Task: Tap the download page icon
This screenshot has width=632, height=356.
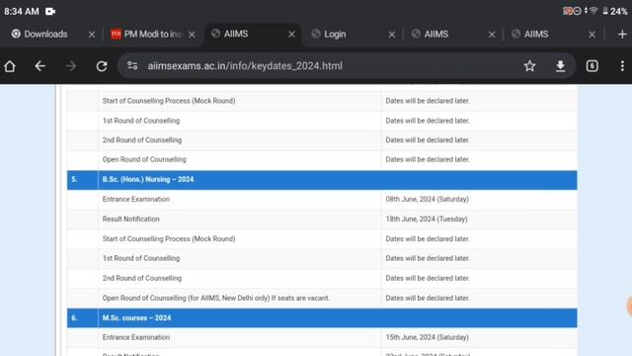Action: (560, 66)
